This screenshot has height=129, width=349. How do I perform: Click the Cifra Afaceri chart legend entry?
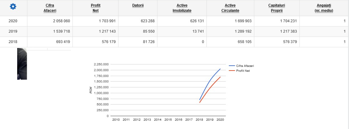pos(245,66)
